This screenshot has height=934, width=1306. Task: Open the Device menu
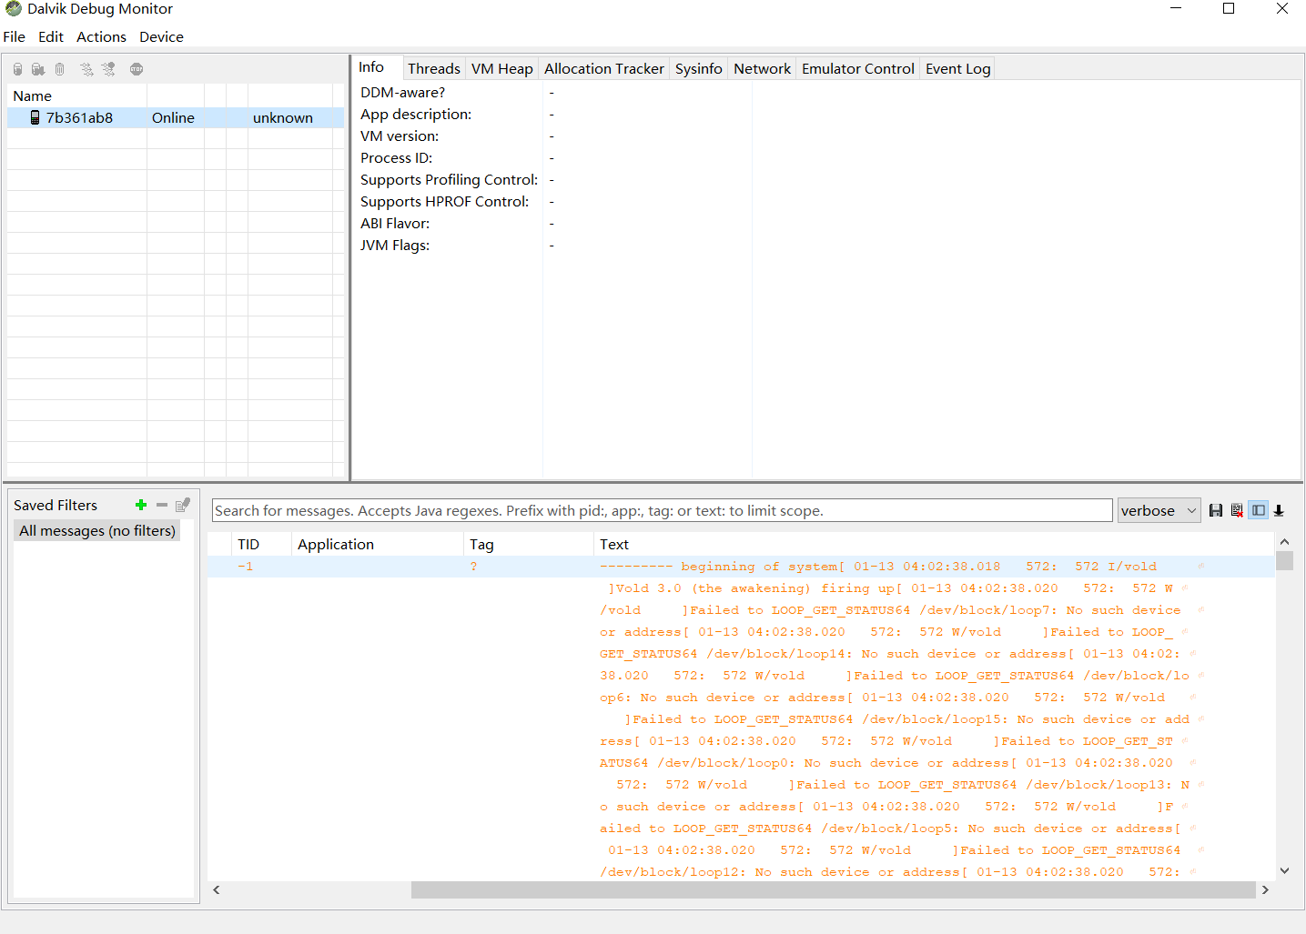tap(161, 36)
